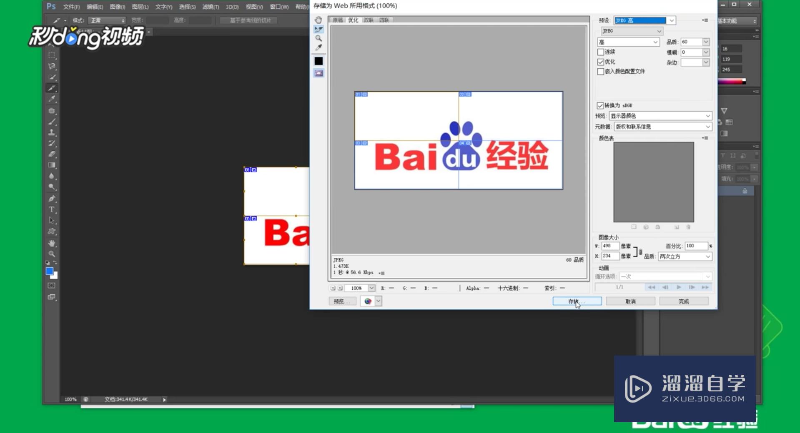
Task: Click the blue foreground color swatch in Photoshop
Action: [x=49, y=271]
